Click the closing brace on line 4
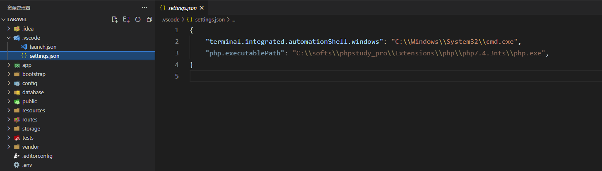The image size is (602, 171). click(191, 65)
